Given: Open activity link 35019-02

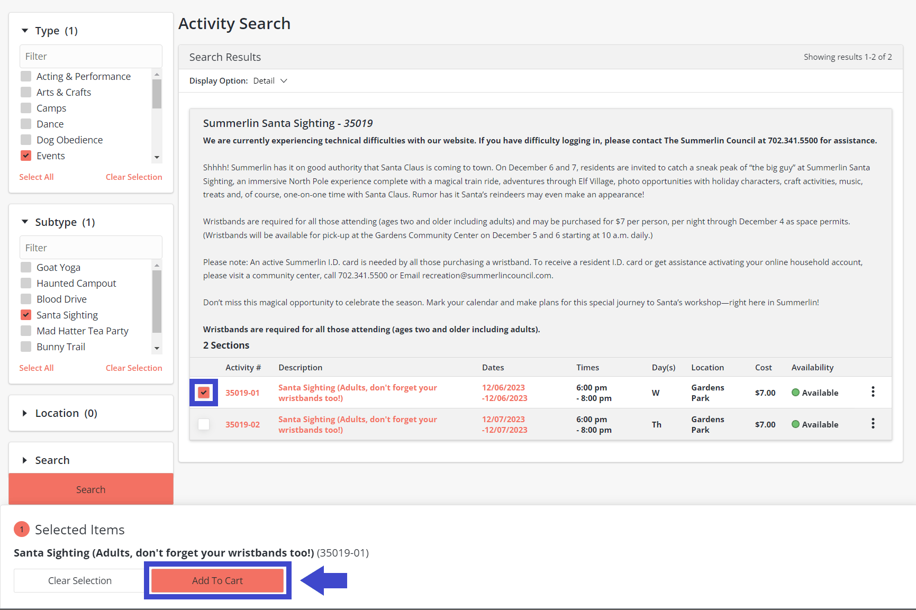Looking at the screenshot, I should coord(242,425).
